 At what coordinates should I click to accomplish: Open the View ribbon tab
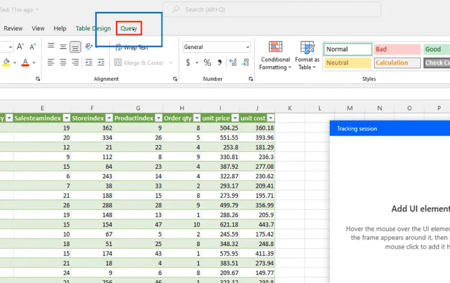pos(38,29)
